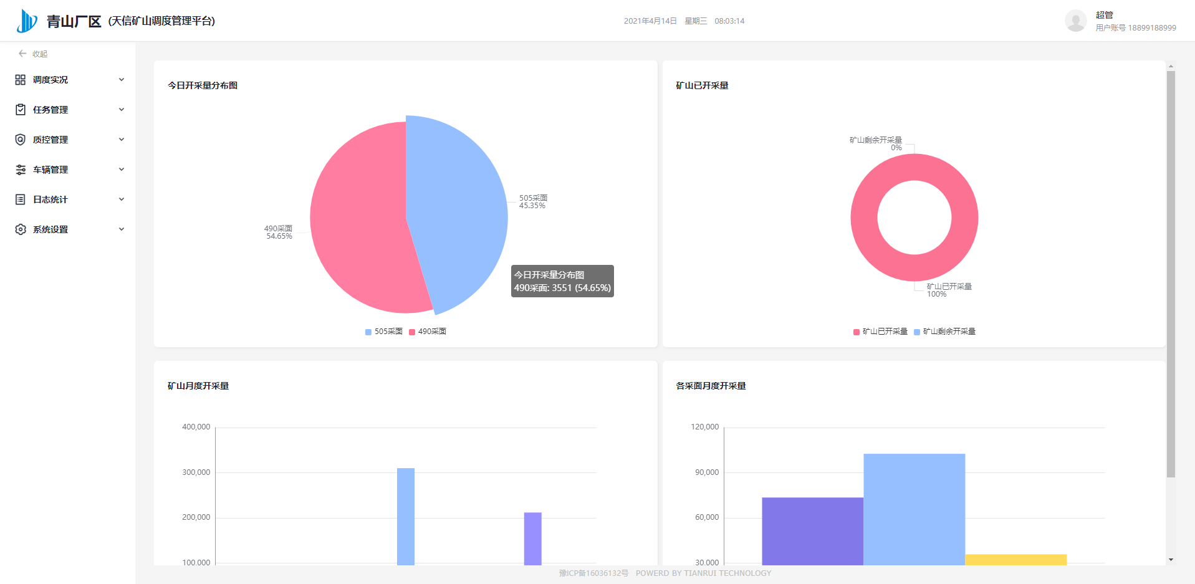Click the page vertical scrollbar thumb

1171,274
